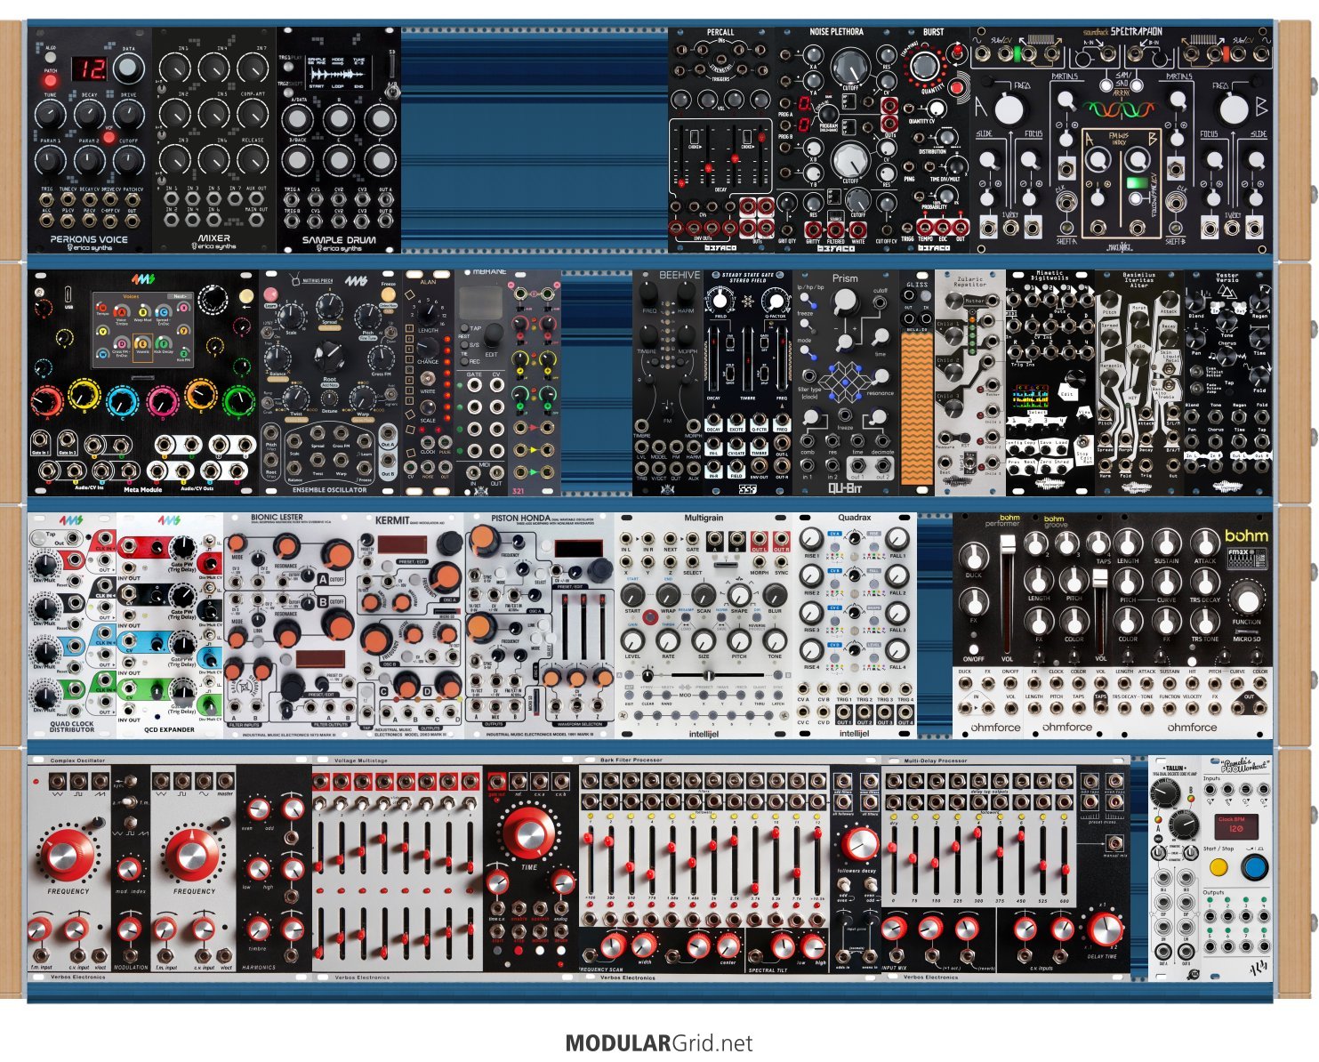Click the 'KERMIT' module title

click(392, 520)
